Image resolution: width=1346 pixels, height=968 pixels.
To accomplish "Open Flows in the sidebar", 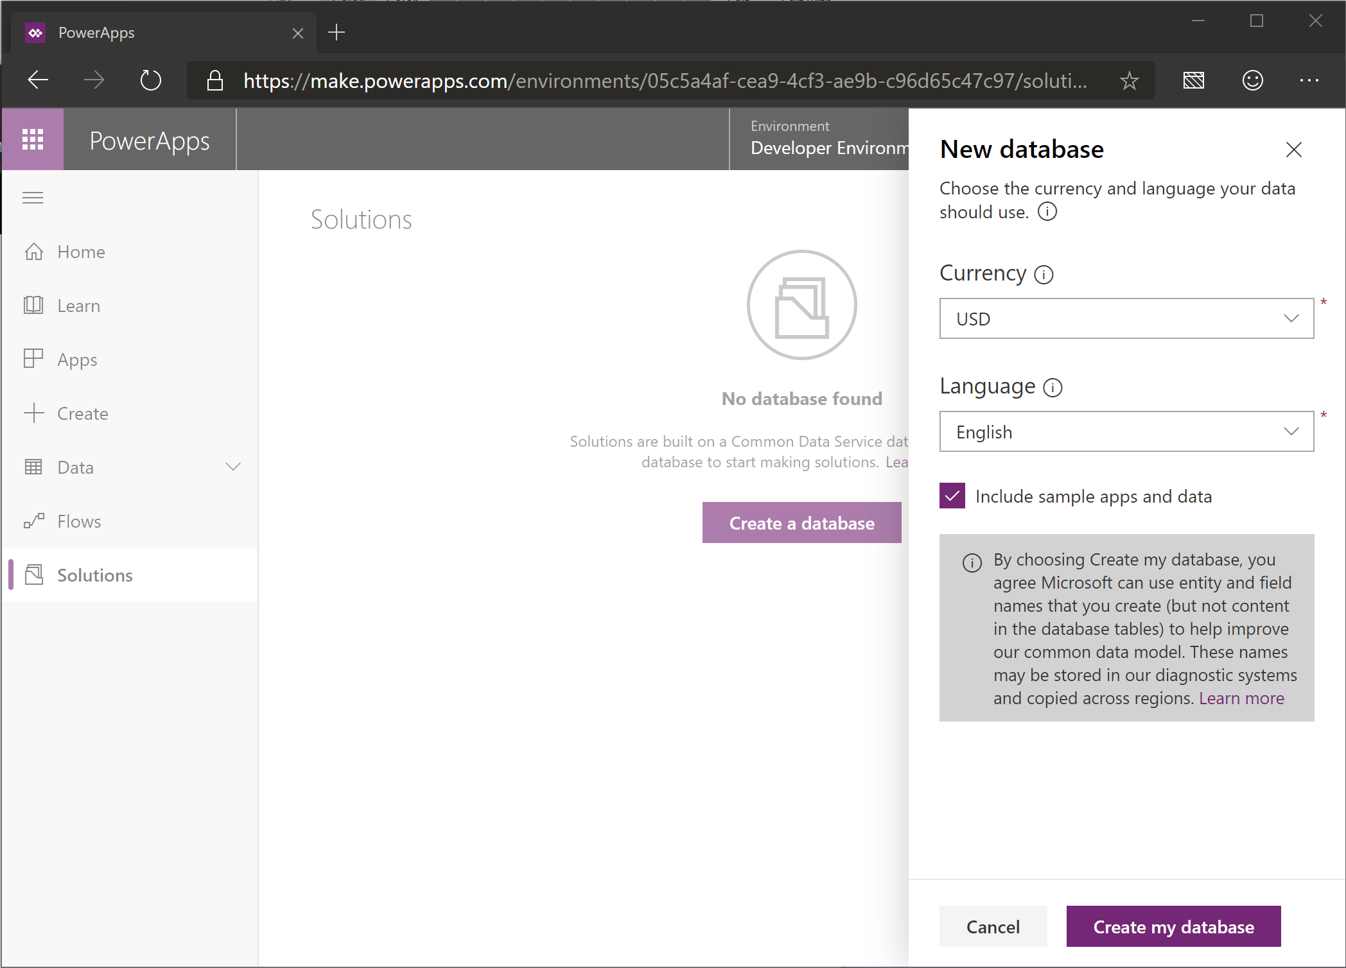I will click(x=79, y=521).
